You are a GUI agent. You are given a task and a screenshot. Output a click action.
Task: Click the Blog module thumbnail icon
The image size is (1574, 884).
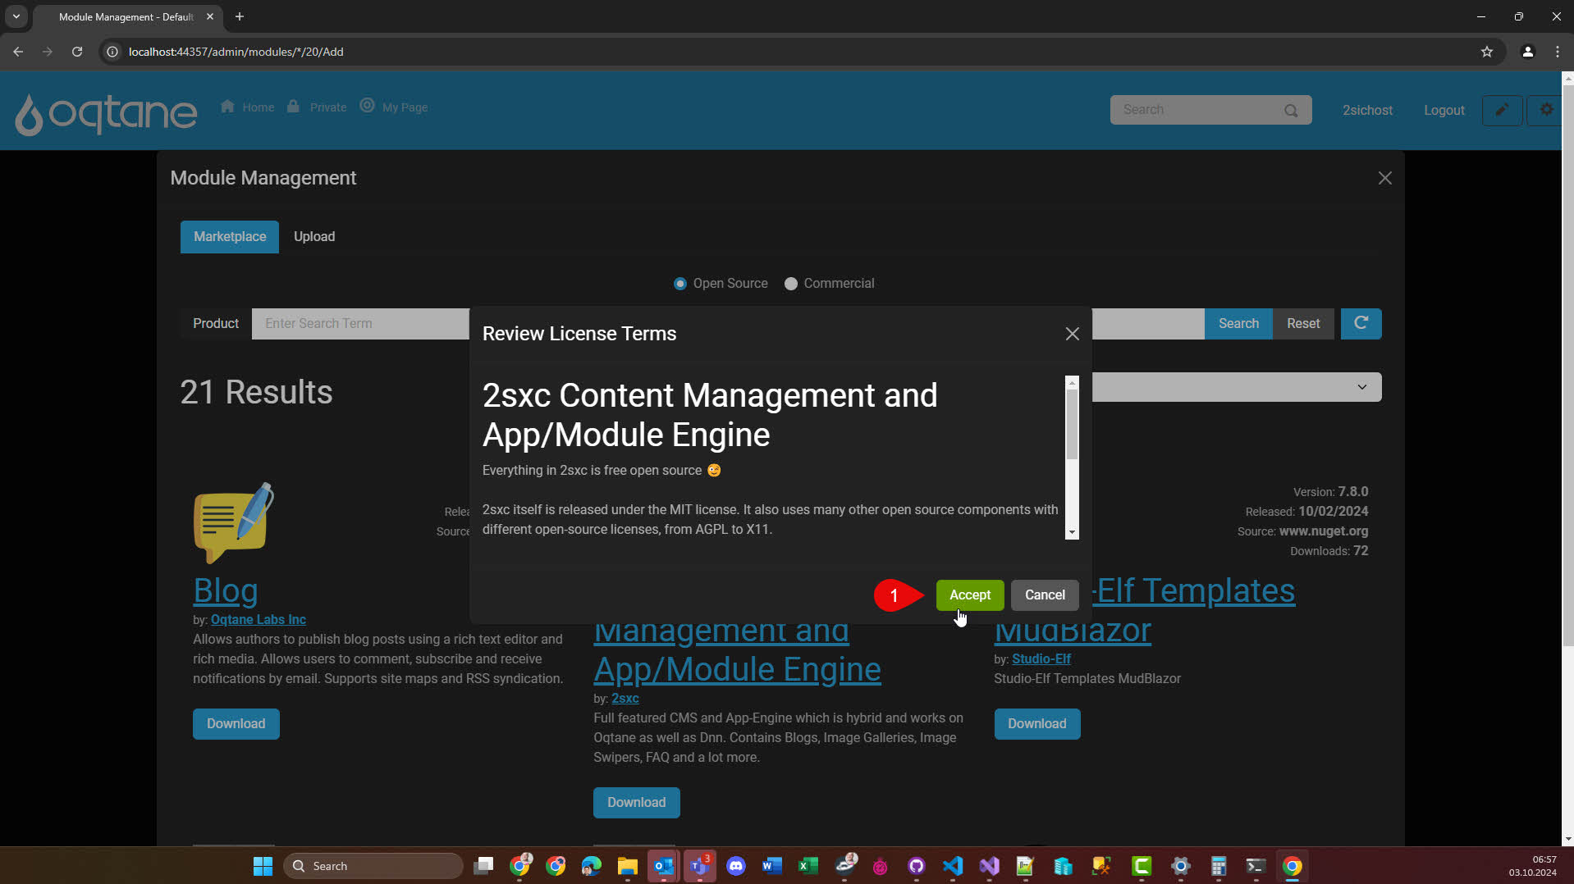tap(234, 522)
